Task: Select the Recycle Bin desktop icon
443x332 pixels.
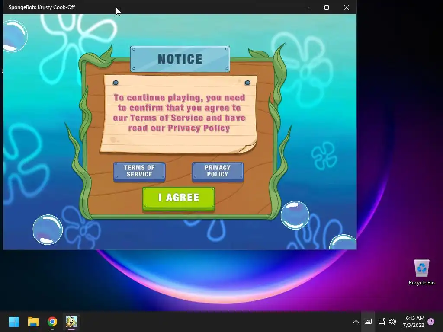Action: [421, 272]
